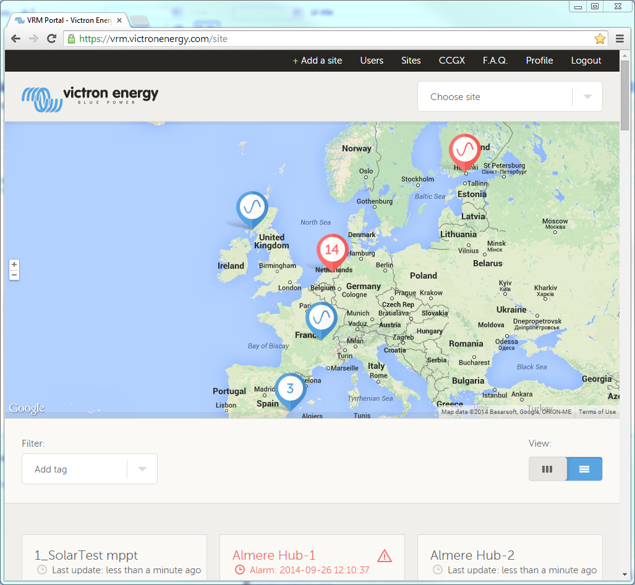Image resolution: width=635 pixels, height=585 pixels.
Task: Click the Victron Energy logo
Action: 90,98
